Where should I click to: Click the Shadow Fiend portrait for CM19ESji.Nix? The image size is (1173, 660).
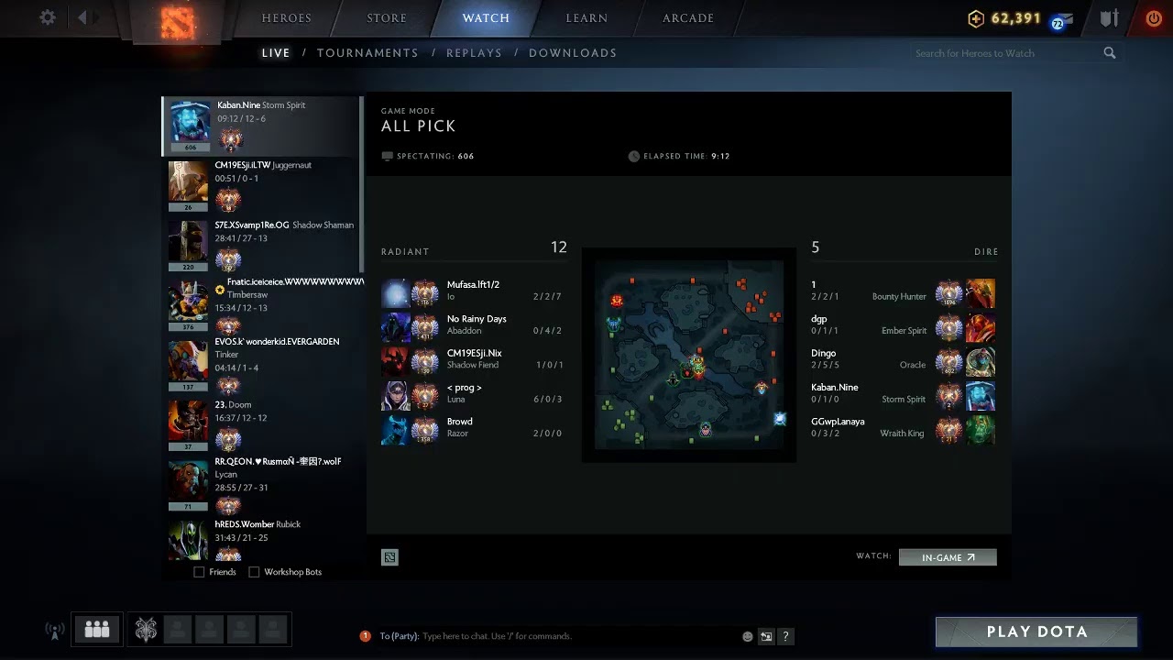395,361
